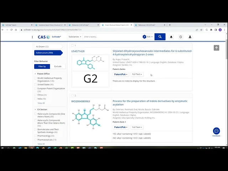Viewport: 228px width, 171px height.
Task: Open the three-dot main menu beside CAS logo
Action: pos(32,37)
